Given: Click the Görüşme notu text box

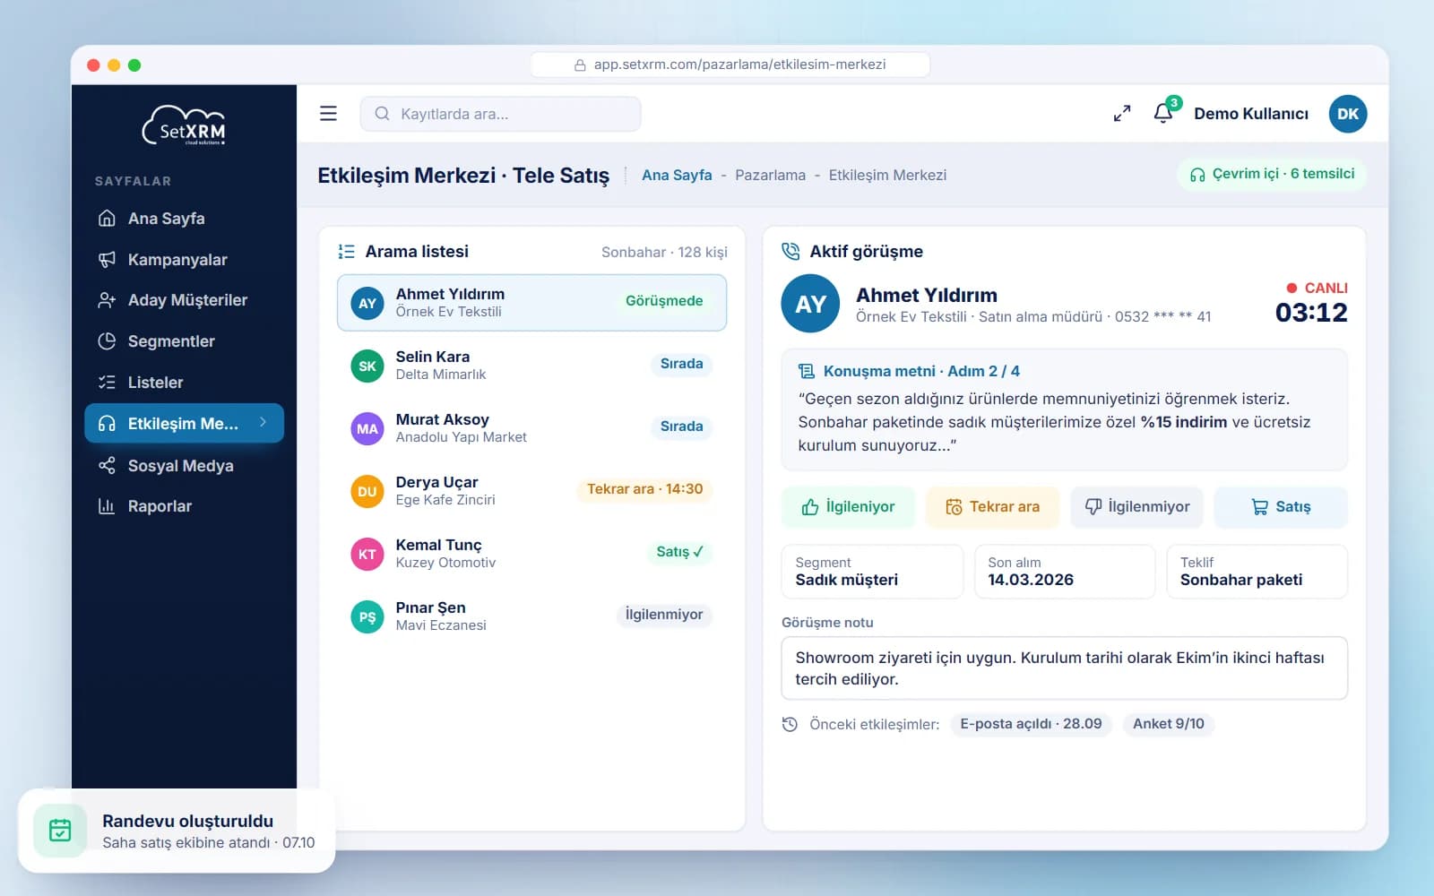Looking at the screenshot, I should pos(1064,668).
